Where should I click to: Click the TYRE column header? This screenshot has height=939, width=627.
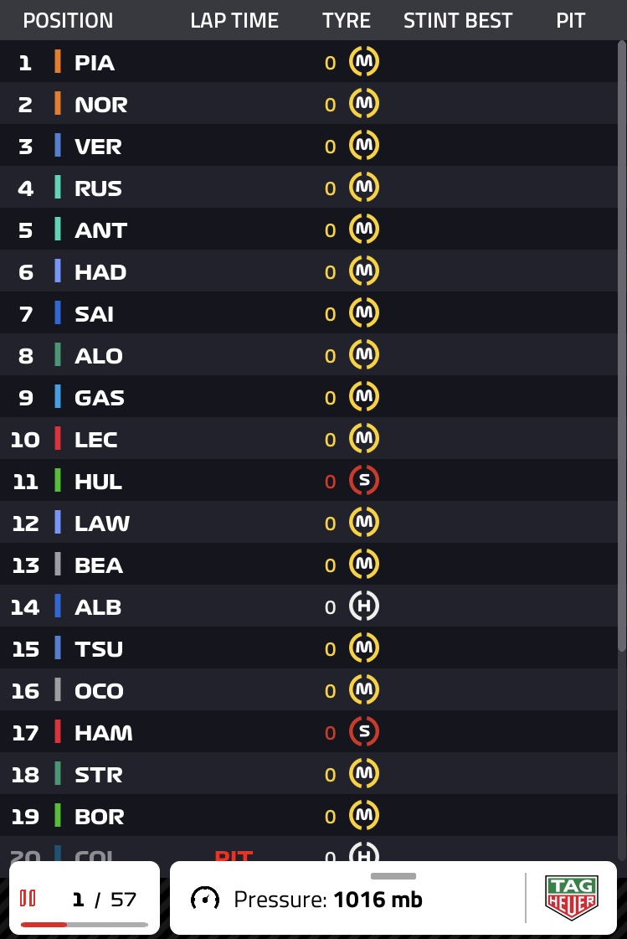click(x=347, y=21)
